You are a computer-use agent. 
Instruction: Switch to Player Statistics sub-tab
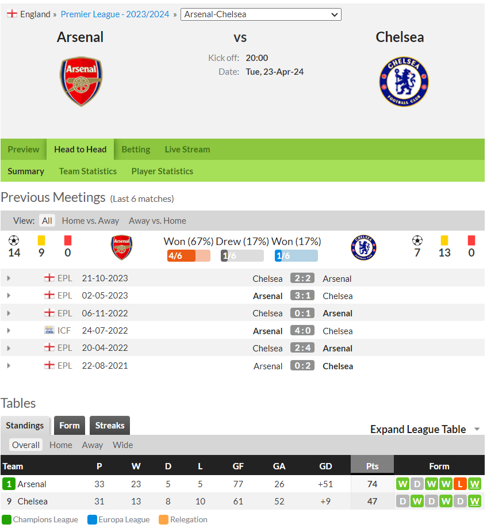(x=162, y=171)
